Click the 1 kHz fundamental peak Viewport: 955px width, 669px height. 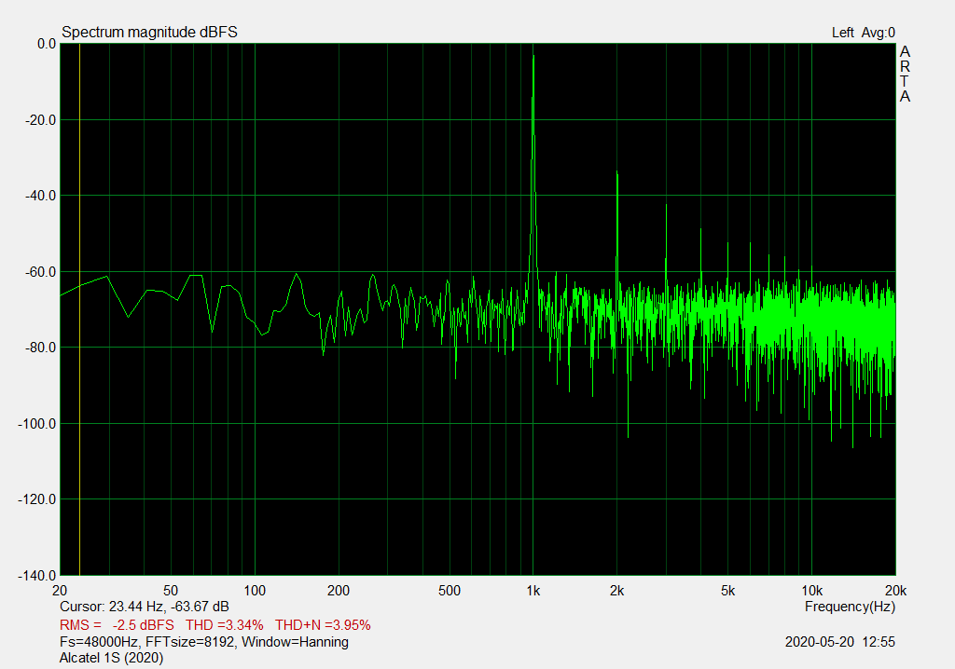click(533, 57)
